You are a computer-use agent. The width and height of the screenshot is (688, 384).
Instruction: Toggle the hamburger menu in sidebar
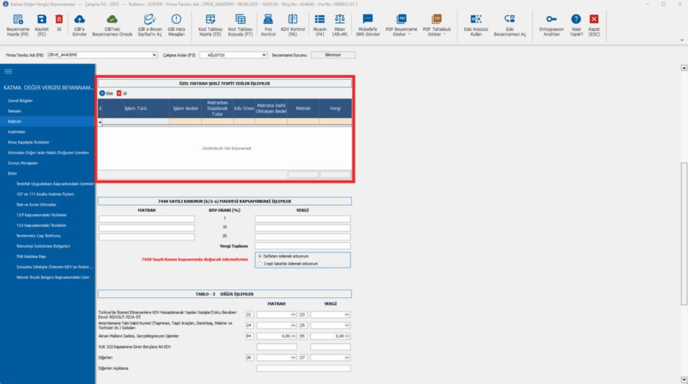(8, 71)
